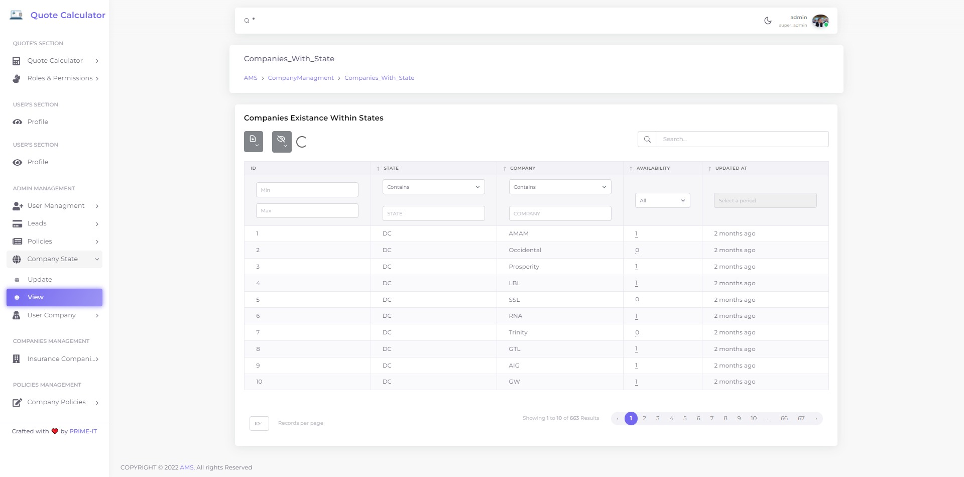Open the Update submenu item
The image size is (964, 477).
tap(54, 280)
